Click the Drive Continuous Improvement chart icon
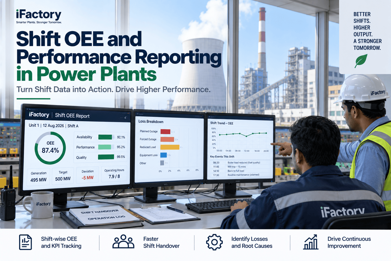The image size is (391, 261). coord(311,242)
